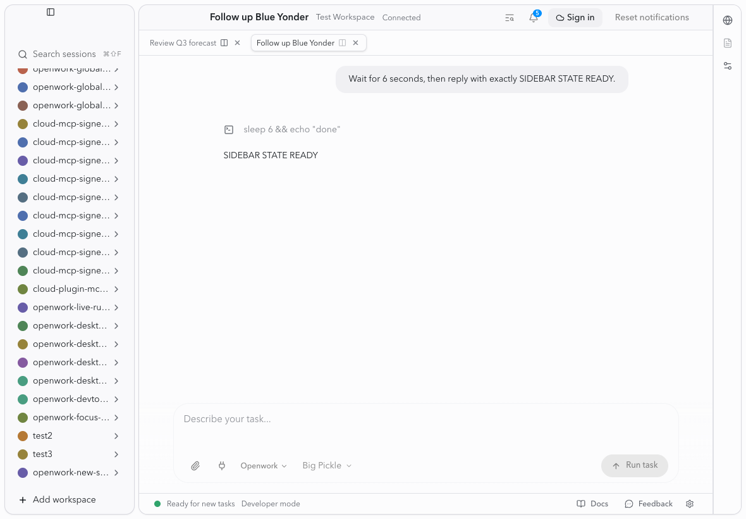The image size is (746, 519).
Task: Click split-view icon on Review Q3 forecast tab
Action: 224,43
